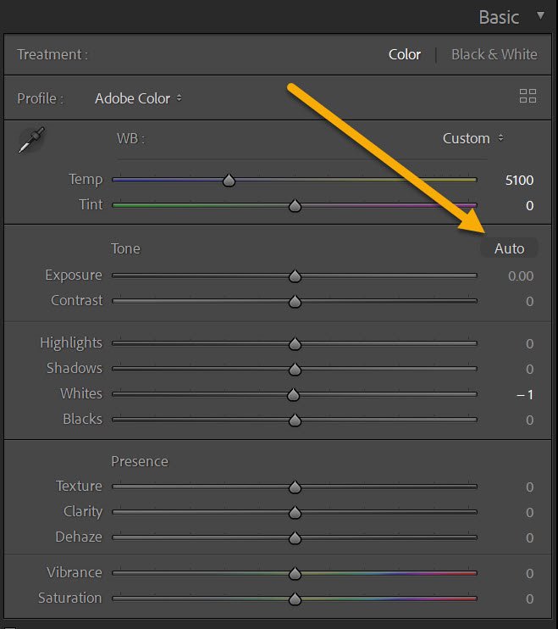The image size is (558, 629).
Task: Click the Exposure value field
Action: pyautogui.click(x=520, y=276)
